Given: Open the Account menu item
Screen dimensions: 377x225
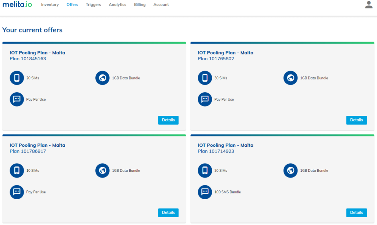Looking at the screenshot, I should pyautogui.click(x=161, y=5).
